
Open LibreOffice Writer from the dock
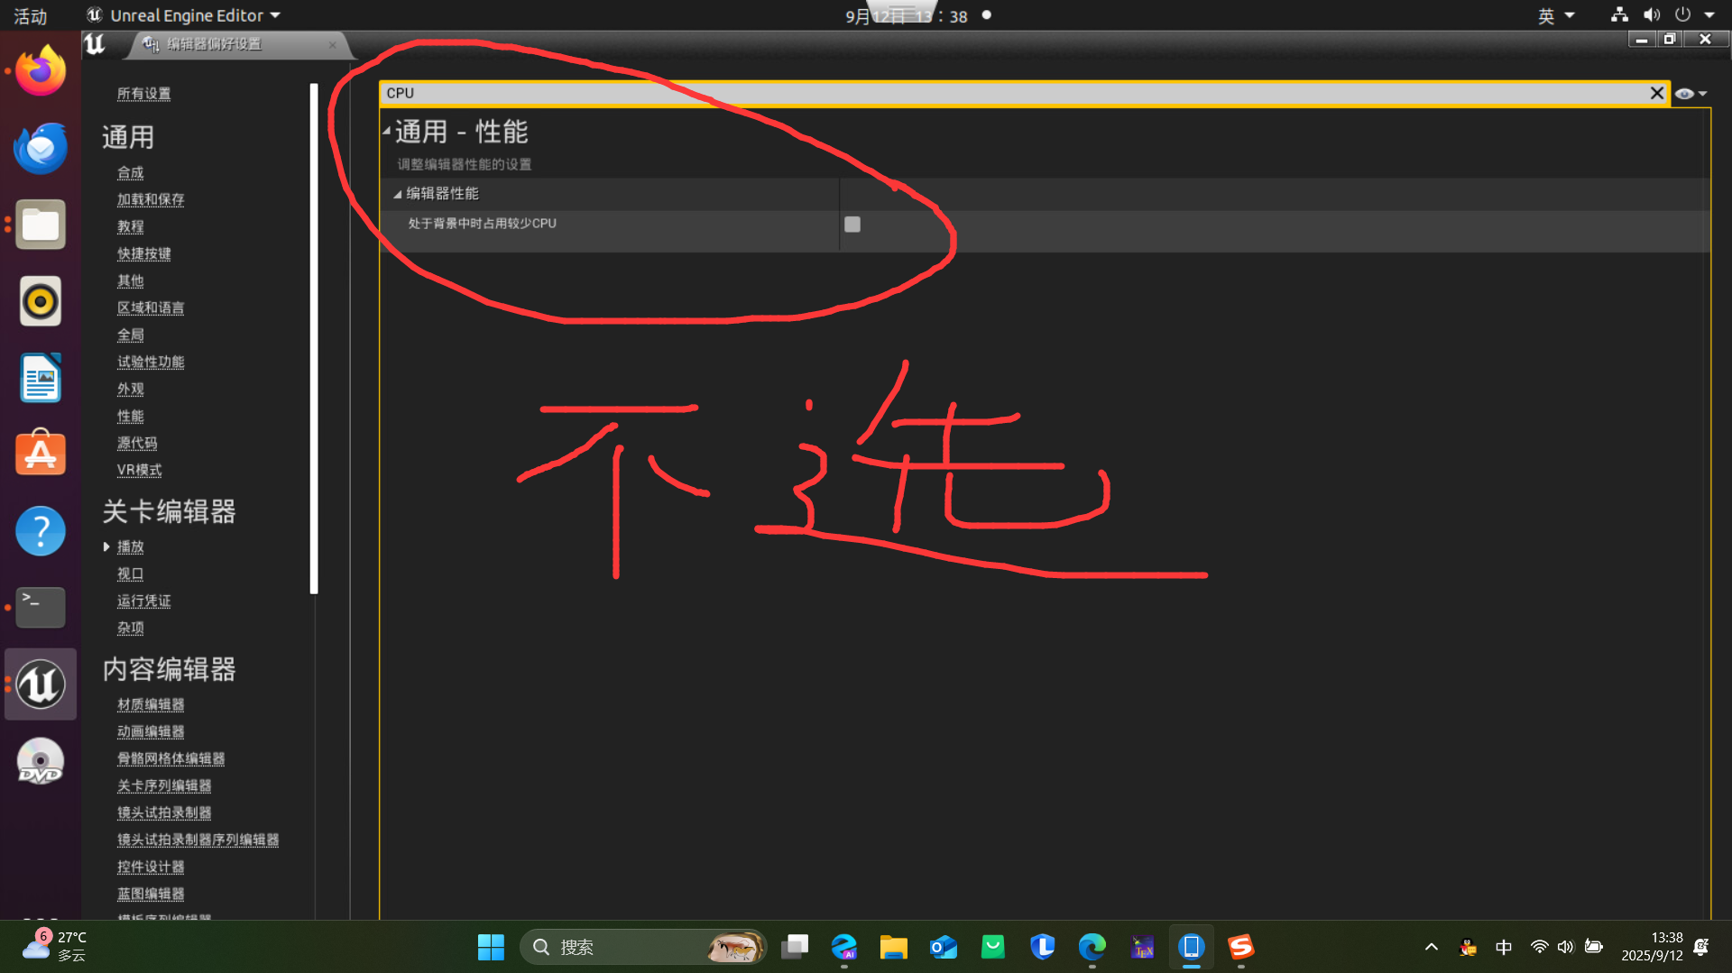point(41,378)
